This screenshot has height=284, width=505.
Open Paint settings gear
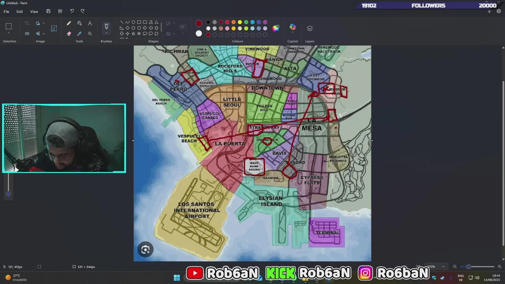(x=499, y=11)
